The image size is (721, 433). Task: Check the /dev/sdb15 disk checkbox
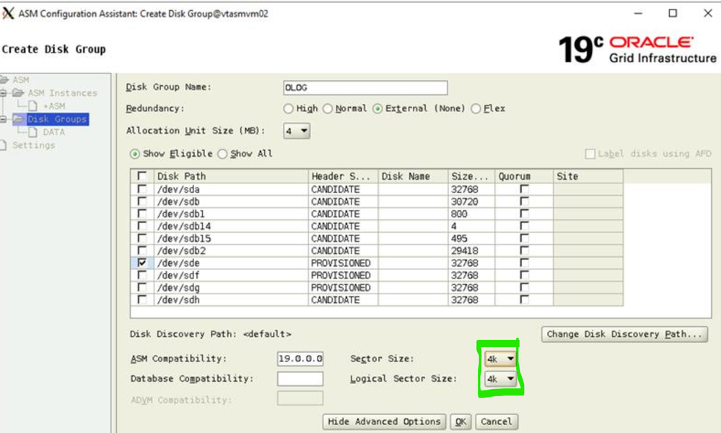tap(142, 238)
